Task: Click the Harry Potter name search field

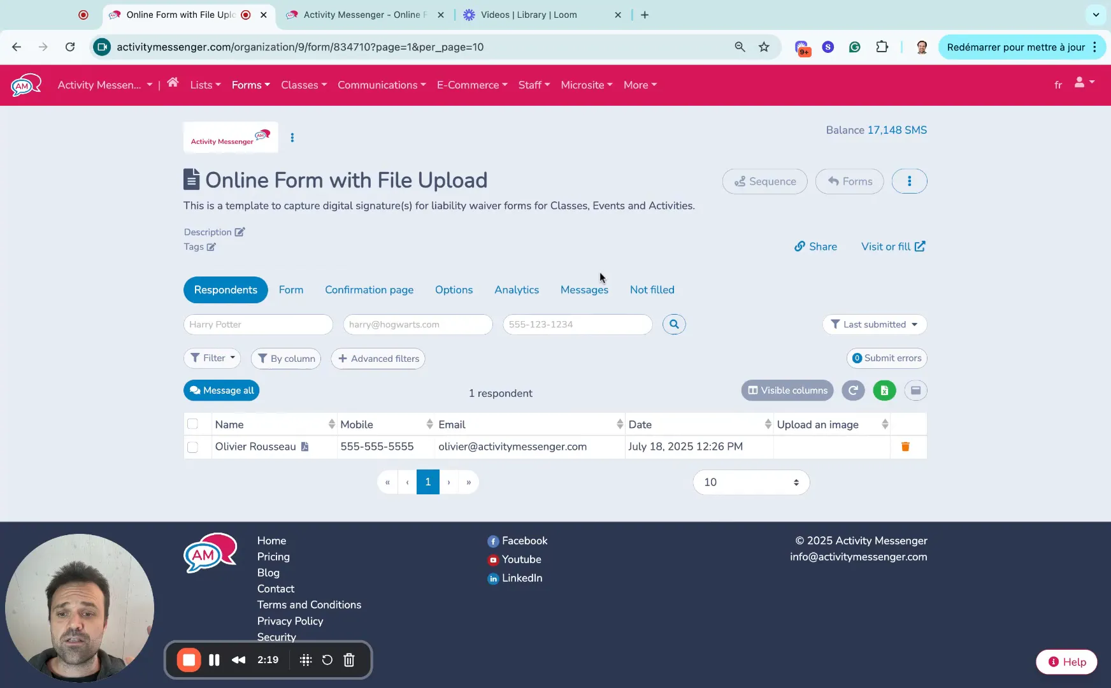Action: coord(258,324)
